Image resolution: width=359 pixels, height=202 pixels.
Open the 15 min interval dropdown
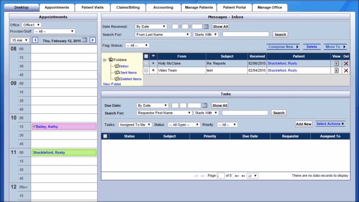tap(20, 40)
